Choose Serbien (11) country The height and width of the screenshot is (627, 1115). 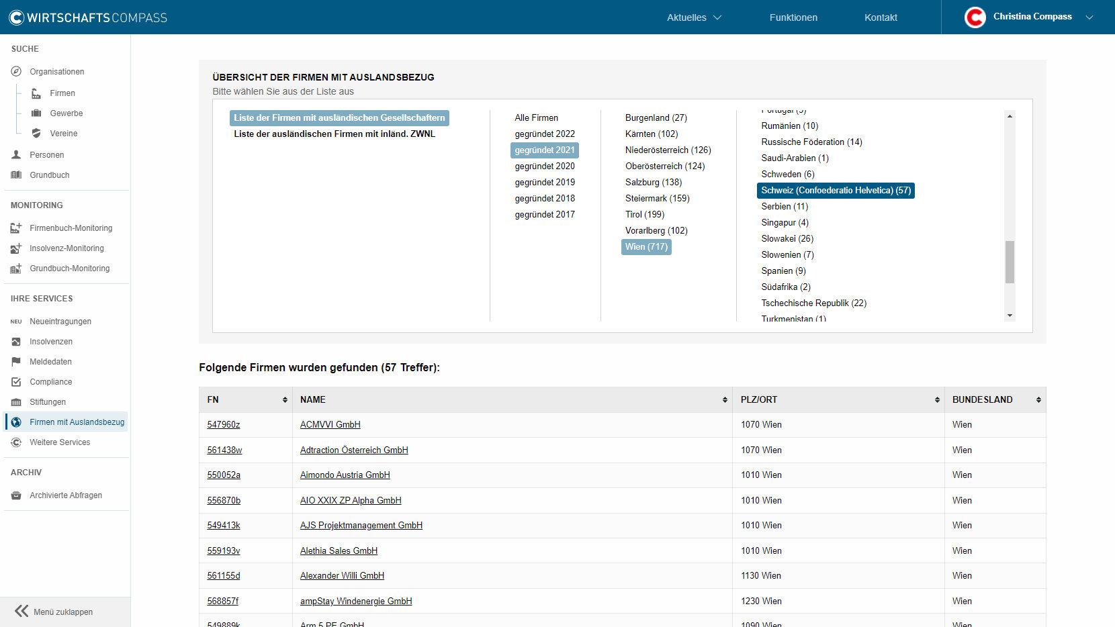point(785,206)
